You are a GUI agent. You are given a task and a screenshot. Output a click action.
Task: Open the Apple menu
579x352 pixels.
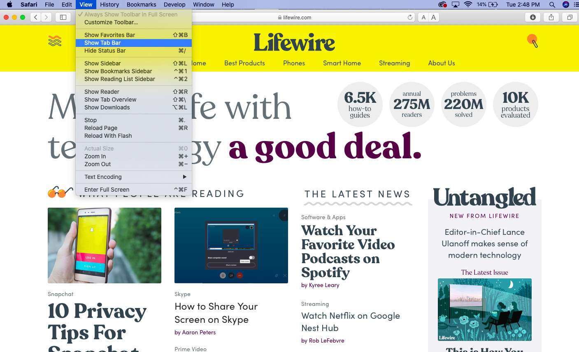[10, 5]
